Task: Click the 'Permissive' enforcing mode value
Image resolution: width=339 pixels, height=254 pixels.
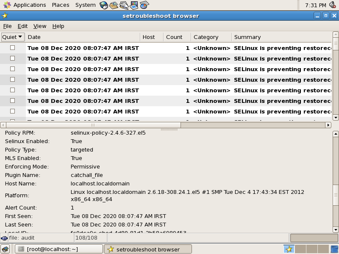Action: click(x=85, y=167)
